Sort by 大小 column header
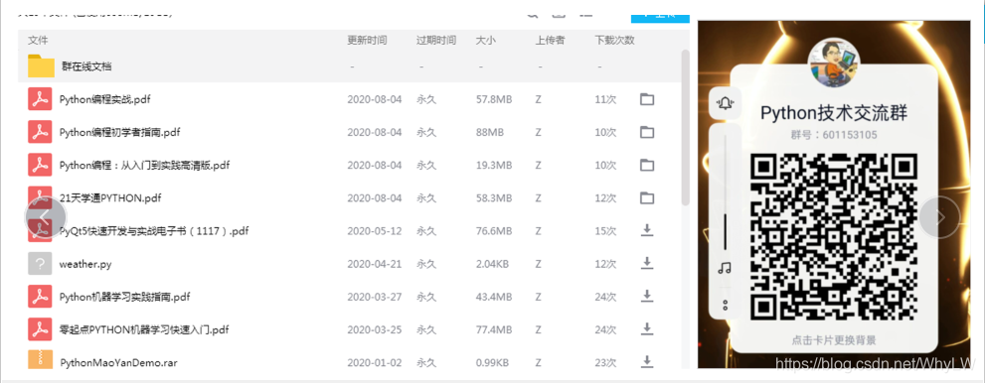This screenshot has height=383, width=985. point(486,40)
